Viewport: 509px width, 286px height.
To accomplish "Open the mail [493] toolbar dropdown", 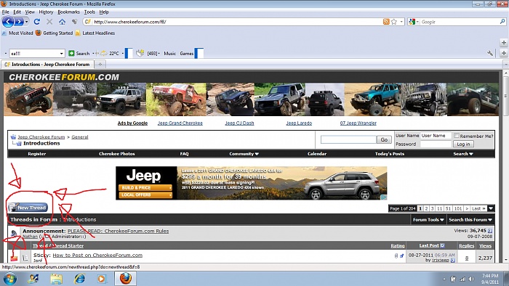I will (159, 54).
